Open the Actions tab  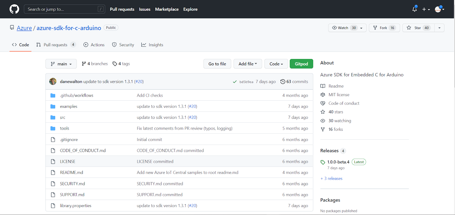pyautogui.click(x=94, y=45)
